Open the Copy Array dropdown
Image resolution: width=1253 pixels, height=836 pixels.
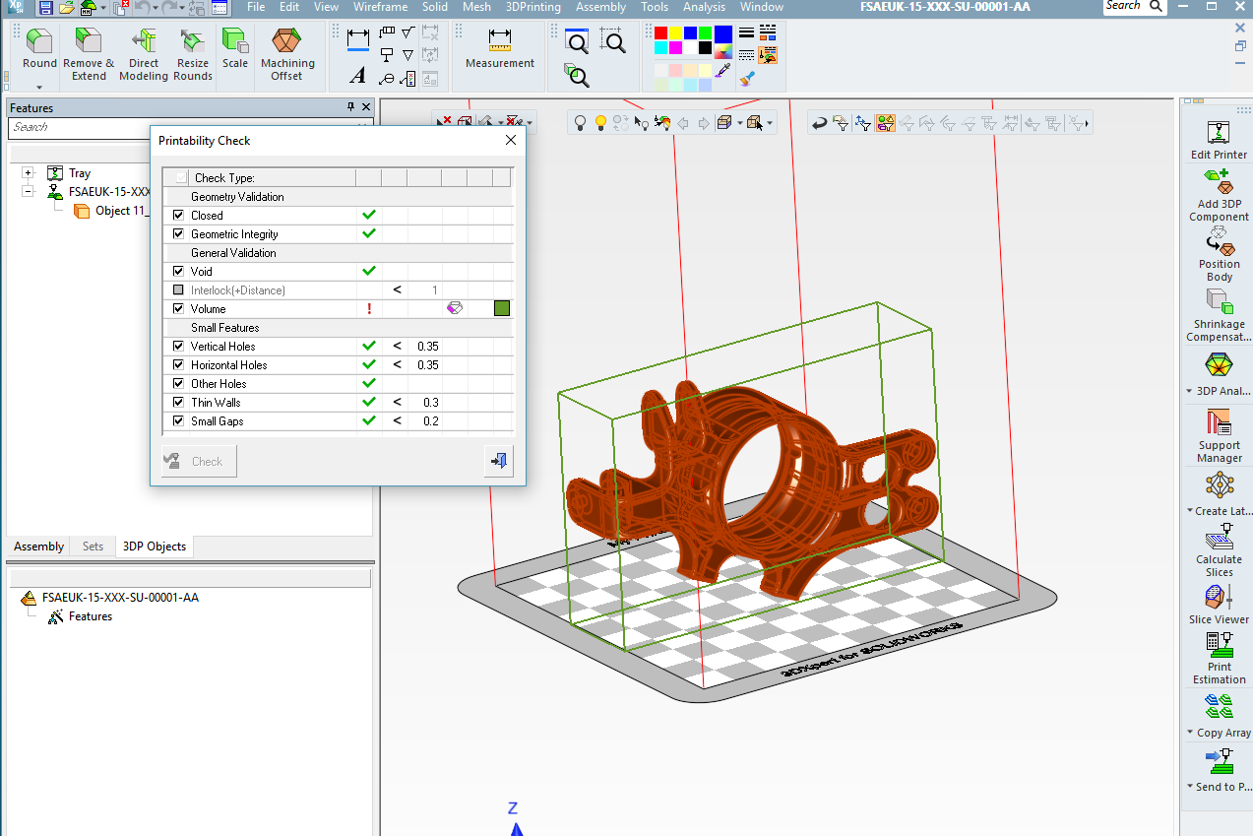1191,733
